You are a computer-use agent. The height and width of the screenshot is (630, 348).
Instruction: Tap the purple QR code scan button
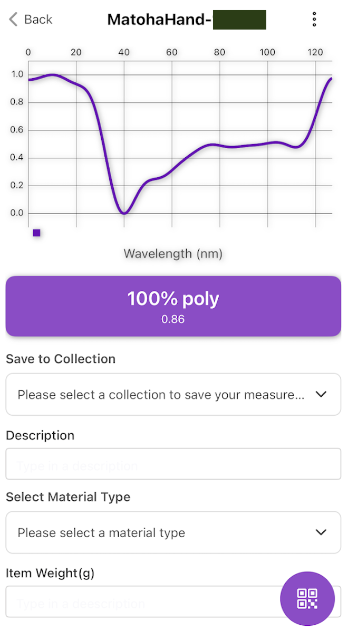click(307, 599)
